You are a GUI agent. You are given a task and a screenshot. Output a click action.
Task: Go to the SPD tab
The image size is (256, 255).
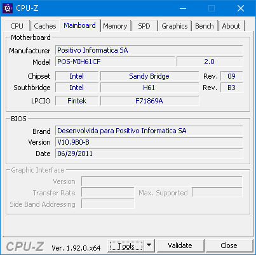[x=144, y=26]
